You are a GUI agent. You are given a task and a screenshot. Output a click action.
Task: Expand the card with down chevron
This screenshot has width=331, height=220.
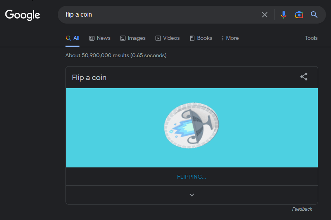(192, 195)
